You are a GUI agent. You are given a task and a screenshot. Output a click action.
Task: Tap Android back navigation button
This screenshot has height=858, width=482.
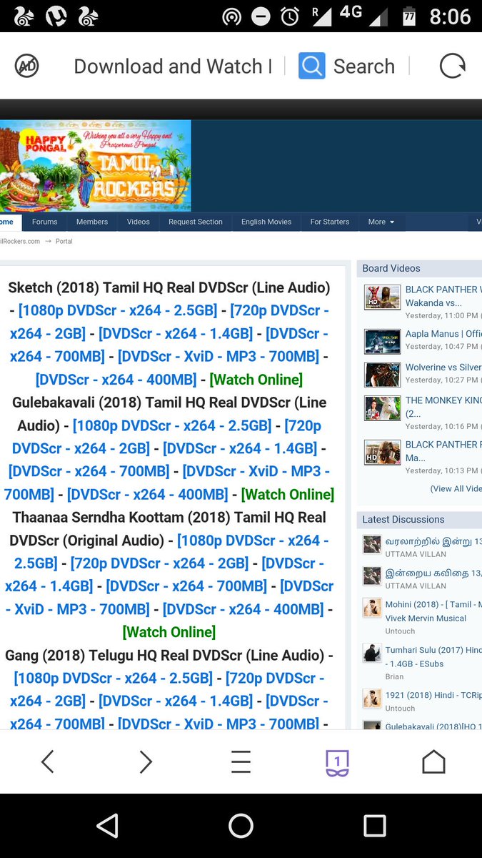click(107, 826)
